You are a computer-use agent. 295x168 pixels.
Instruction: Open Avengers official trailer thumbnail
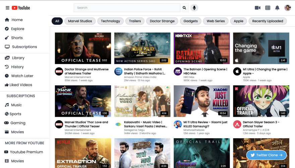(202, 153)
